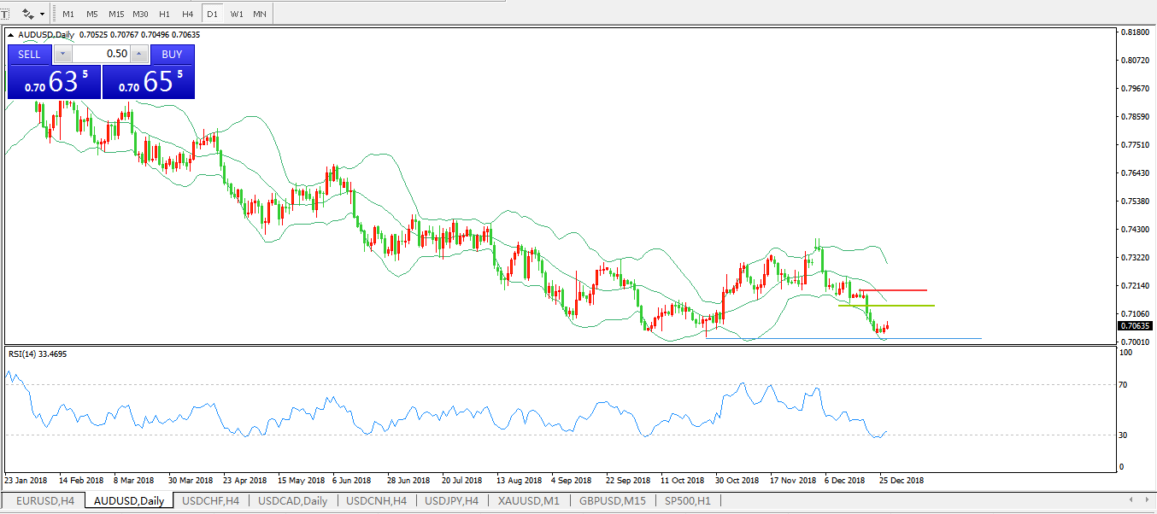
Task: Select the red horizontal resistance line
Action: click(x=897, y=290)
